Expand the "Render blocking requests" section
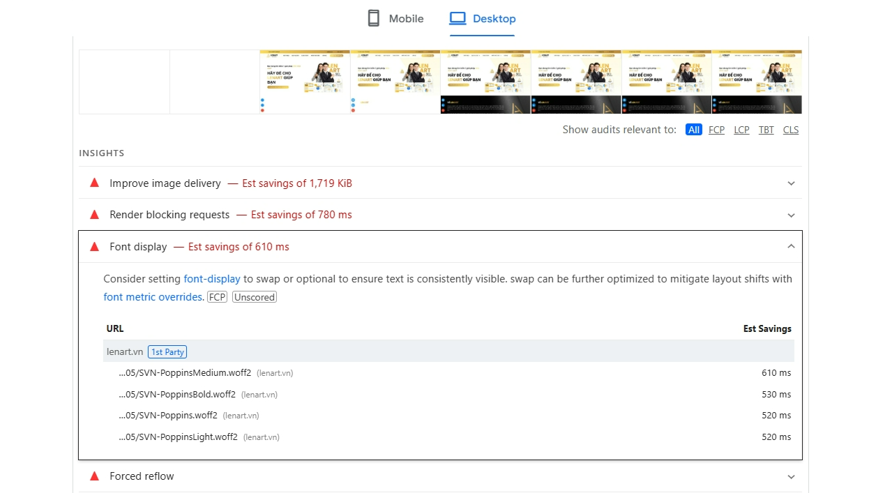Image resolution: width=876 pixels, height=493 pixels. tap(791, 215)
